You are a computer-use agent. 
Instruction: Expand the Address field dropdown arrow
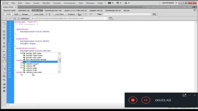pos(106,18)
